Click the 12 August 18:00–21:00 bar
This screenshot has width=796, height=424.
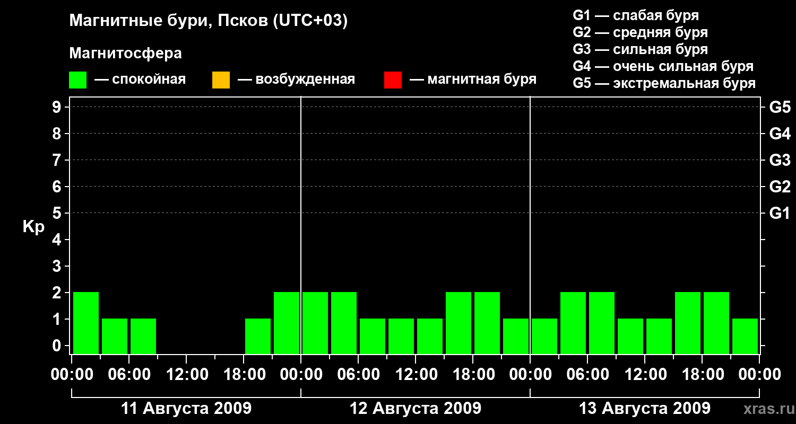point(487,323)
